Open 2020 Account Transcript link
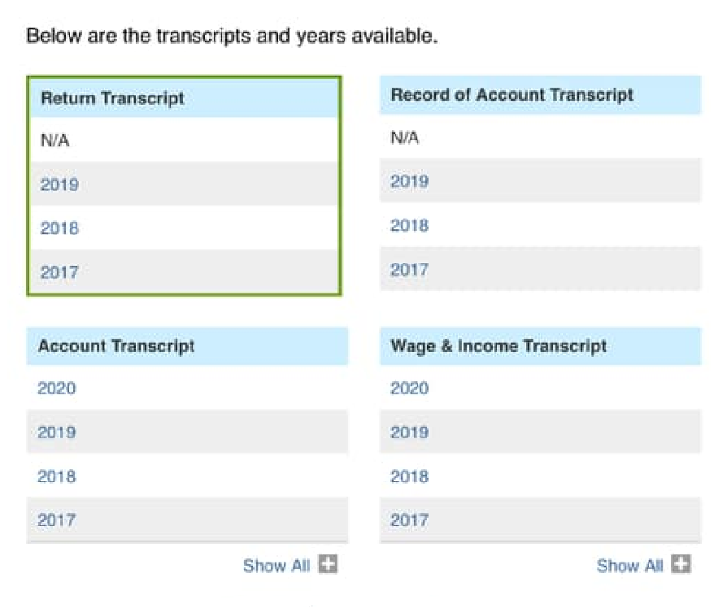Viewport: 727px width, 608px height. [x=57, y=389]
